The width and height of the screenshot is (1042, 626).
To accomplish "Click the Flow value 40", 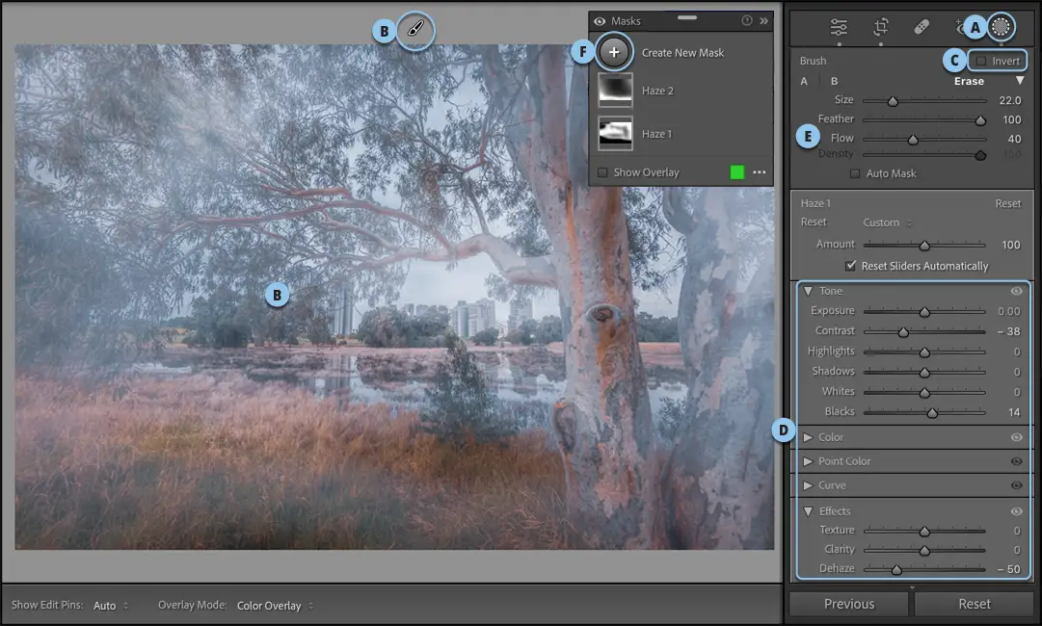I will [x=1014, y=139].
